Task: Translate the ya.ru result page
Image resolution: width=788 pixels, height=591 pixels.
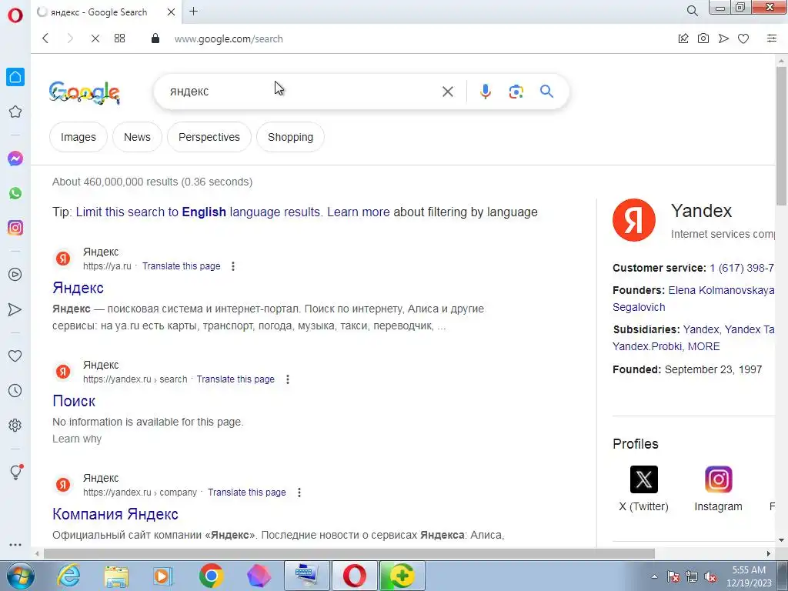Action: (x=181, y=266)
